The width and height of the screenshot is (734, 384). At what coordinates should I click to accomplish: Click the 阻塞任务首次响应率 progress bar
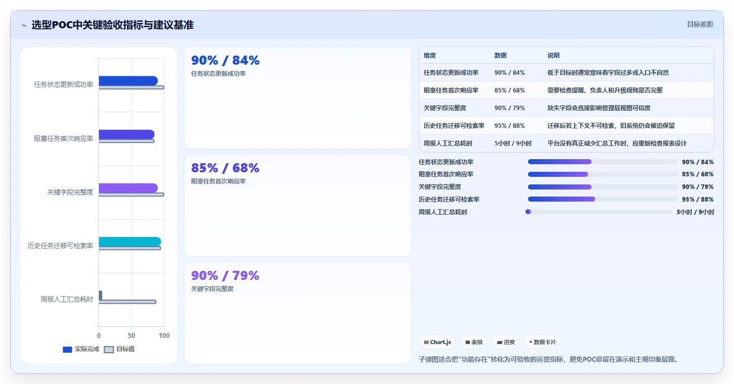(x=603, y=174)
